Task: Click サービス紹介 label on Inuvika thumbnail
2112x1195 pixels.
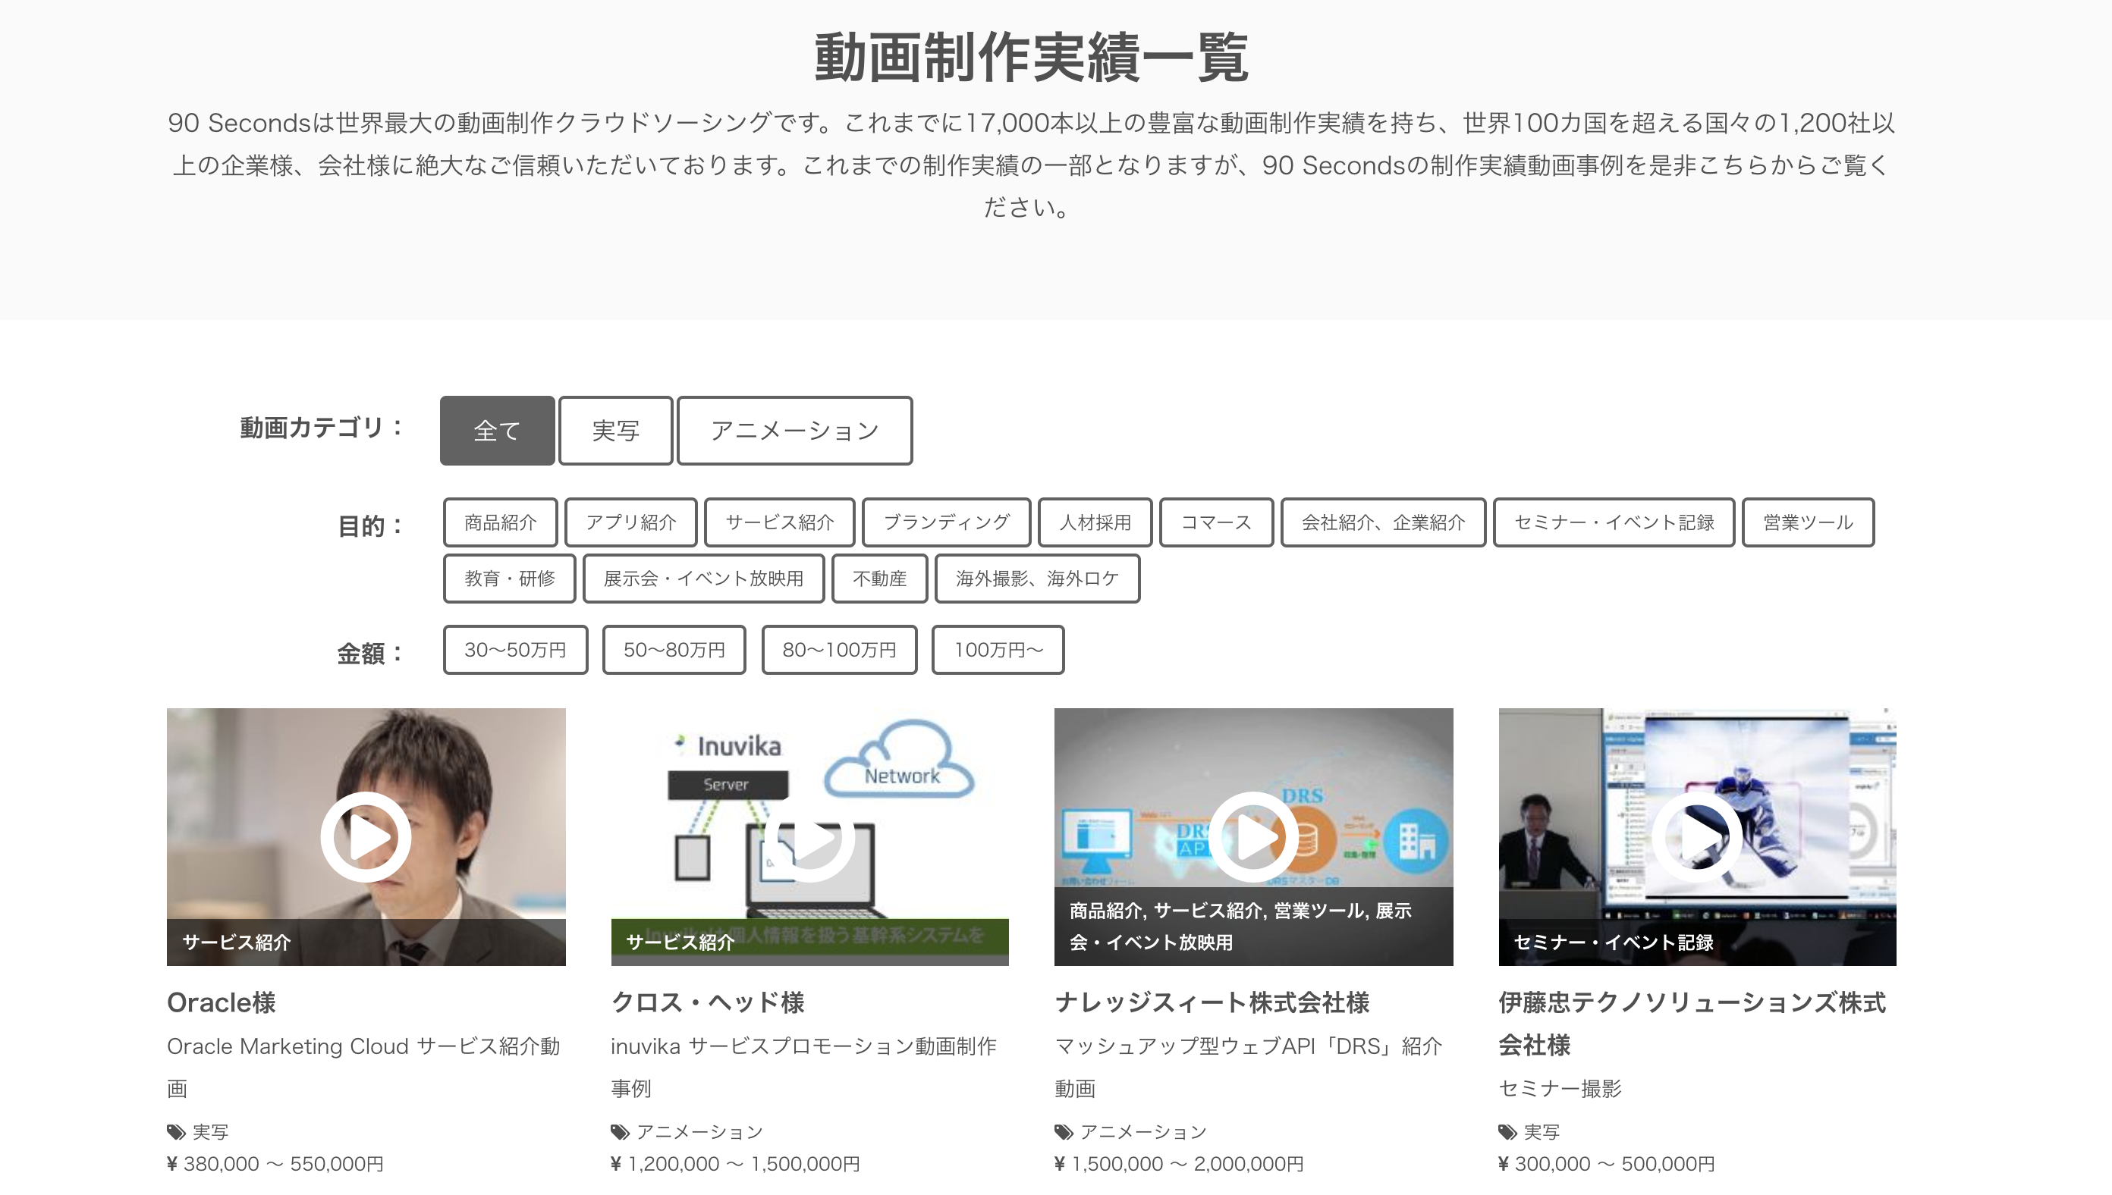Action: coord(680,943)
